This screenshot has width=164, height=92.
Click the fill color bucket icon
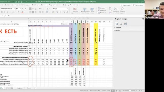point(18,12)
